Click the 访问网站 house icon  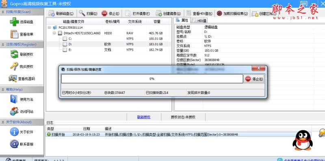pyautogui.click(x=14, y=112)
